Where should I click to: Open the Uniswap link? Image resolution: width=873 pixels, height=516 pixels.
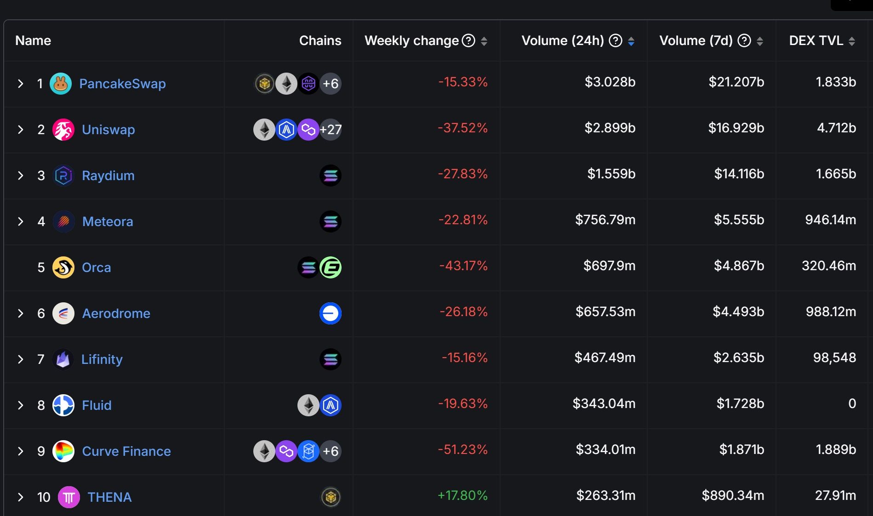point(108,130)
